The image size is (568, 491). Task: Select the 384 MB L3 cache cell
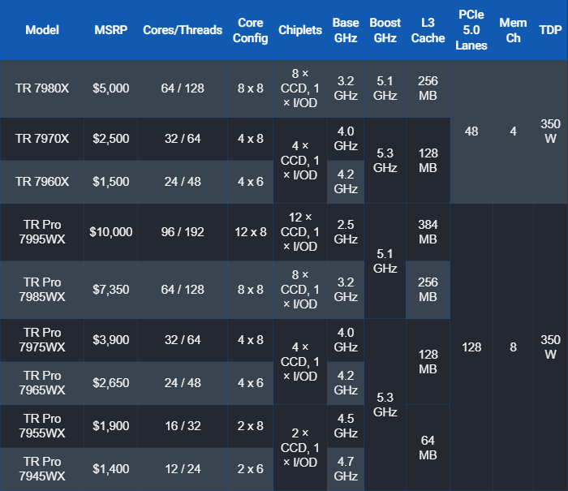tap(428, 232)
